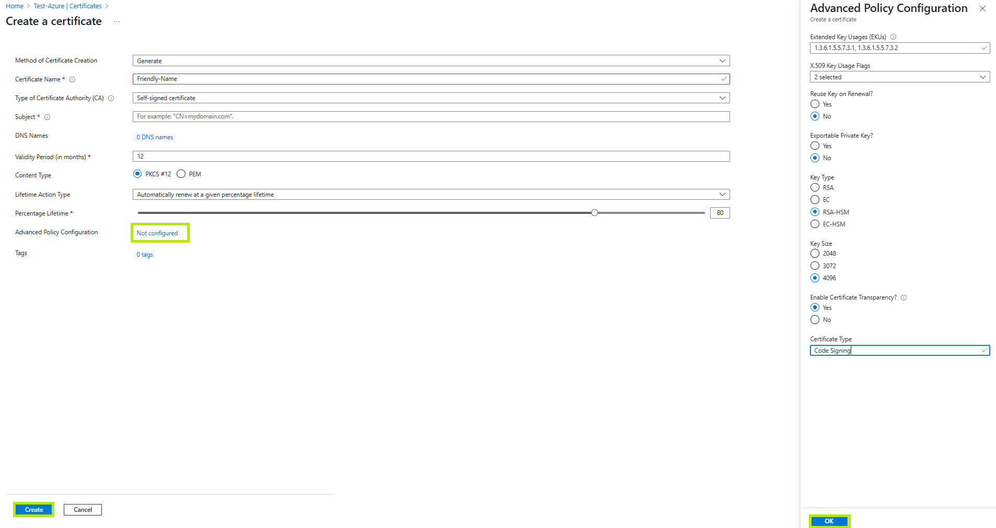
Task: Open Test-Azure Certificates from the breadcrumb
Action: pos(67,6)
